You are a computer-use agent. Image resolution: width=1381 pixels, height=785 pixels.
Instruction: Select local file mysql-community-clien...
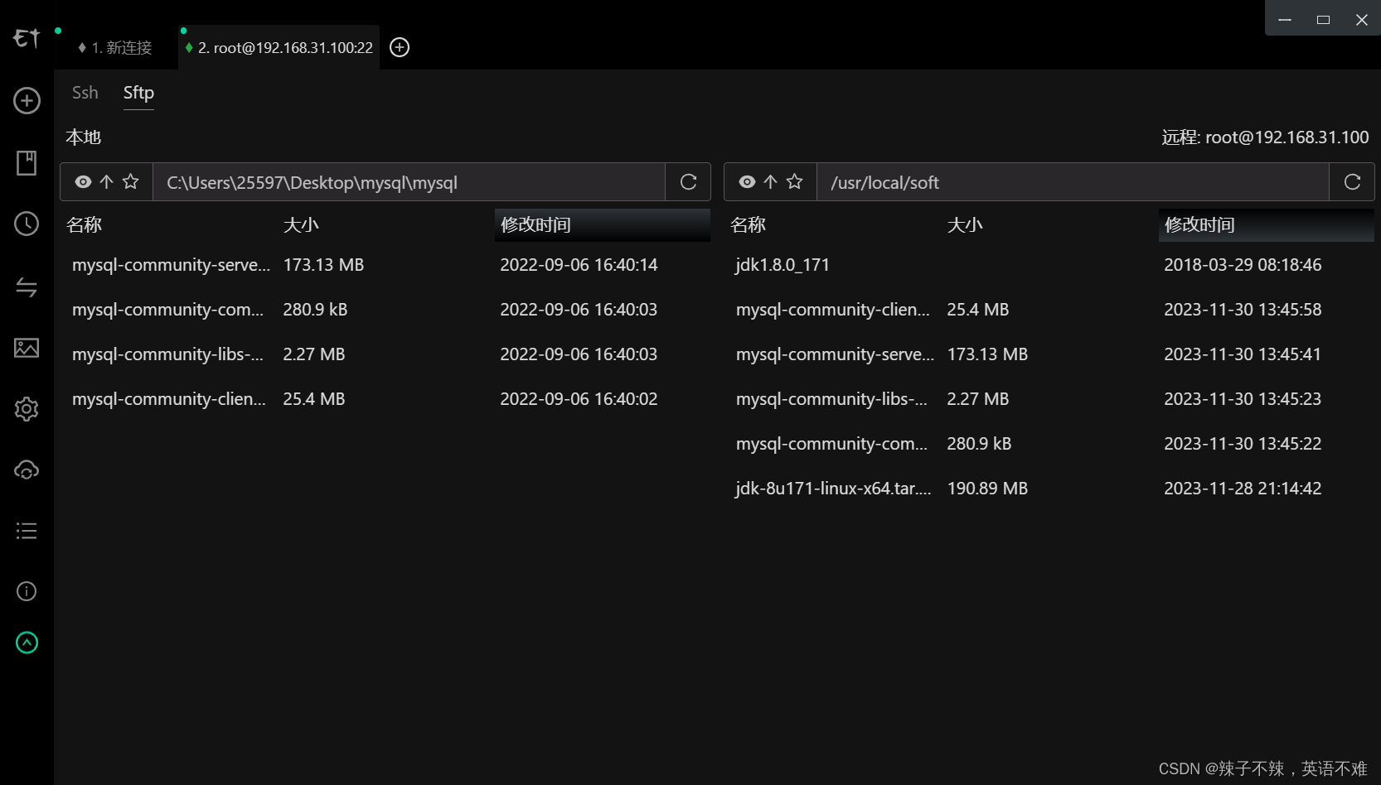point(169,399)
